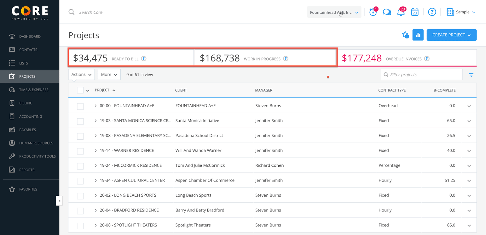Open the More dropdown
The image size is (486, 235).
pos(109,75)
